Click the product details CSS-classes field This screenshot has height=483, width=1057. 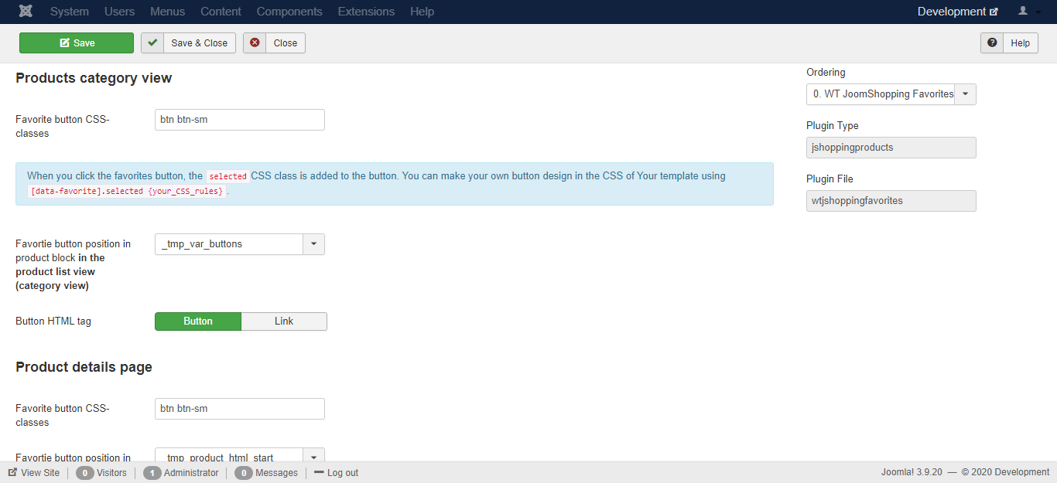click(x=239, y=409)
